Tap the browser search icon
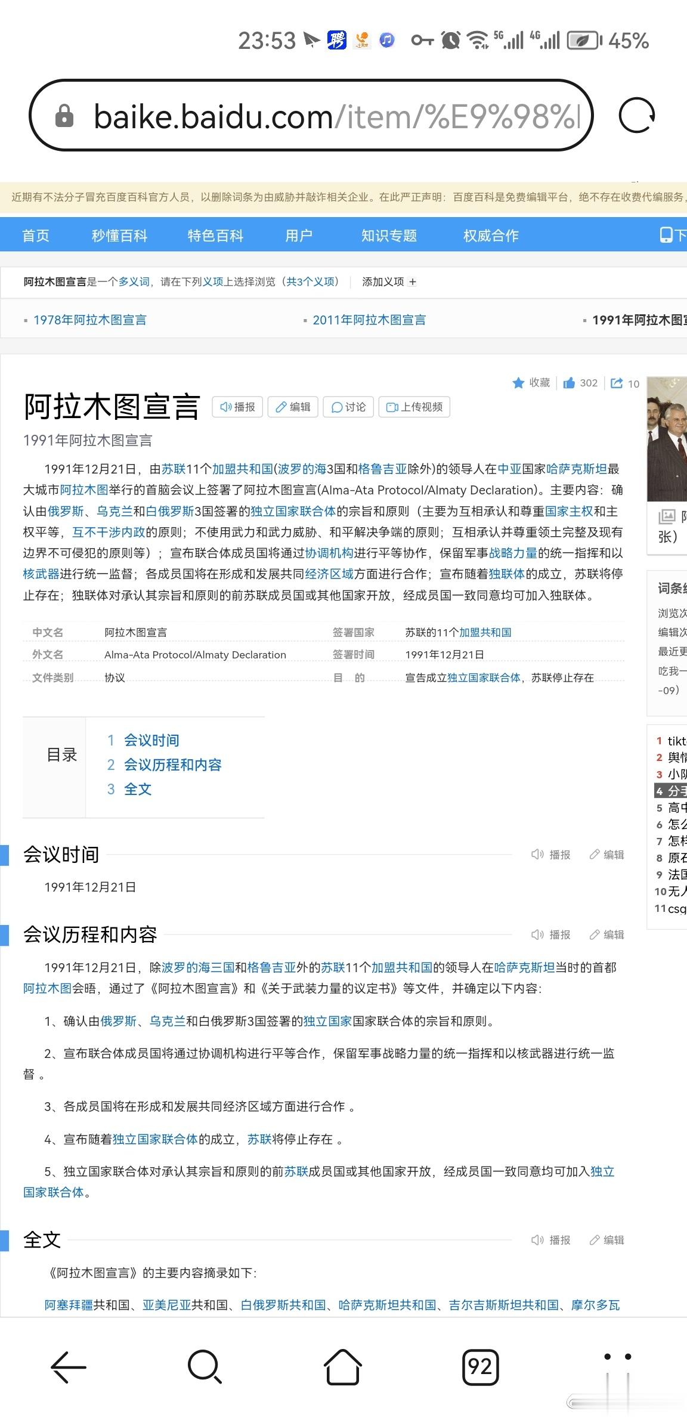687x1417 pixels. (x=205, y=1366)
